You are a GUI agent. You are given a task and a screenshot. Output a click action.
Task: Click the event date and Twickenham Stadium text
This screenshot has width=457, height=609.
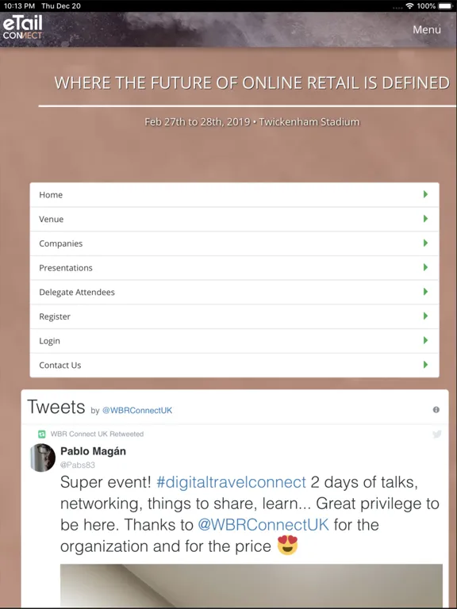252,122
